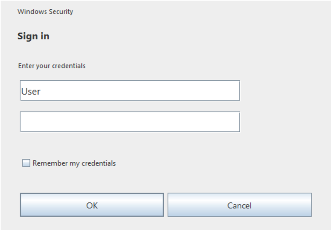Toggle the small square beside Remember
The height and width of the screenshot is (230, 331).
[x=27, y=163]
